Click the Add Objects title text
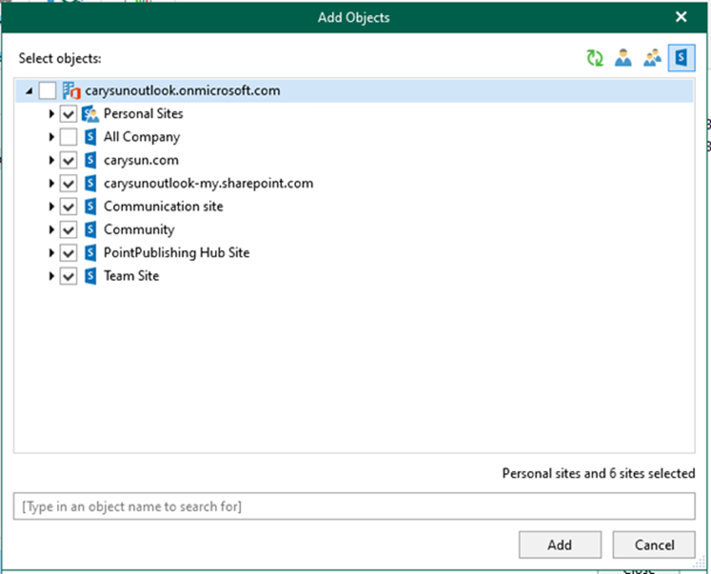 [x=354, y=17]
